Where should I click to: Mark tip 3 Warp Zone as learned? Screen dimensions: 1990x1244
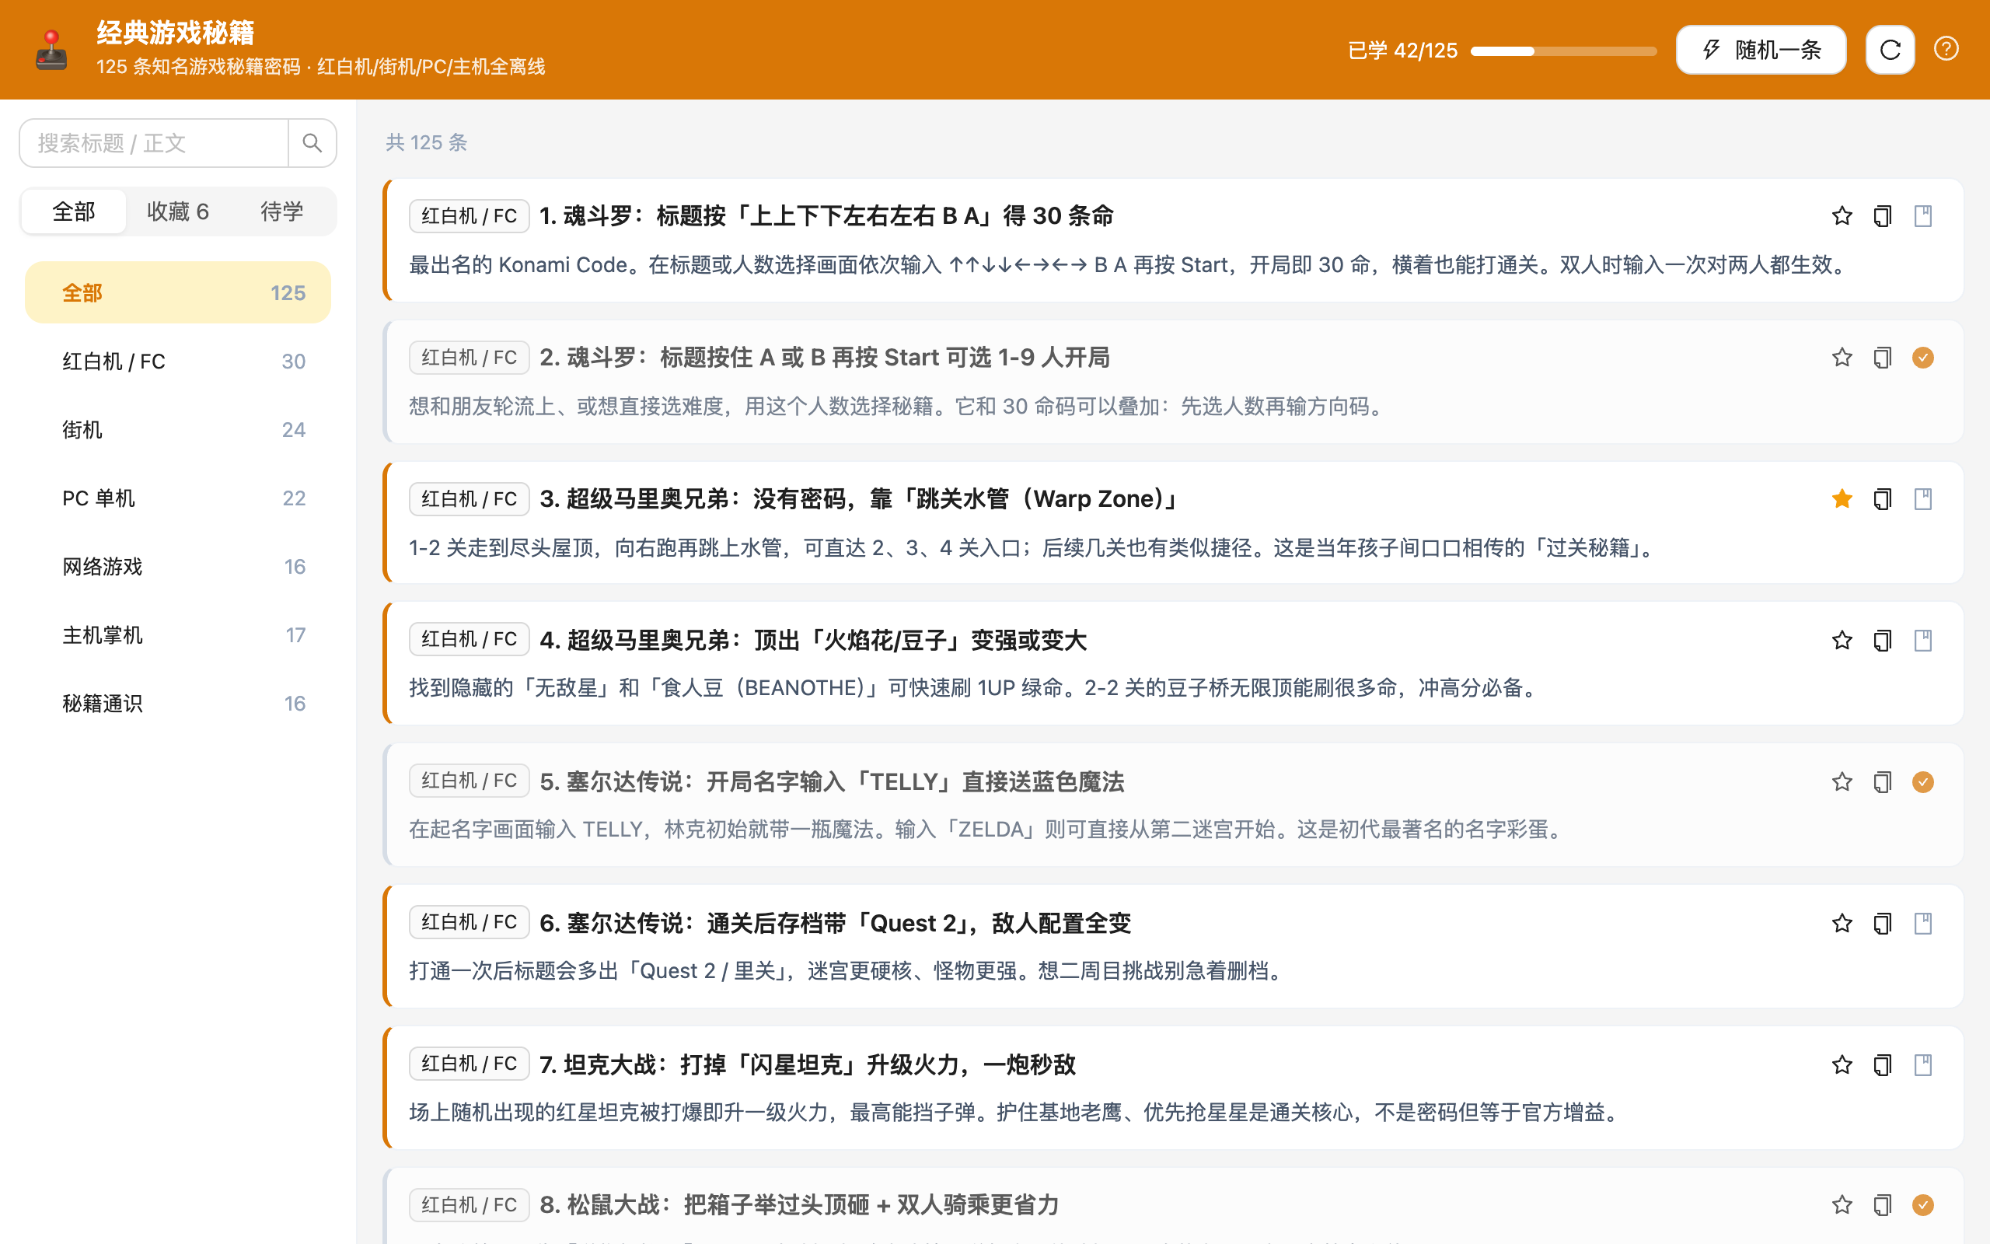[1922, 499]
